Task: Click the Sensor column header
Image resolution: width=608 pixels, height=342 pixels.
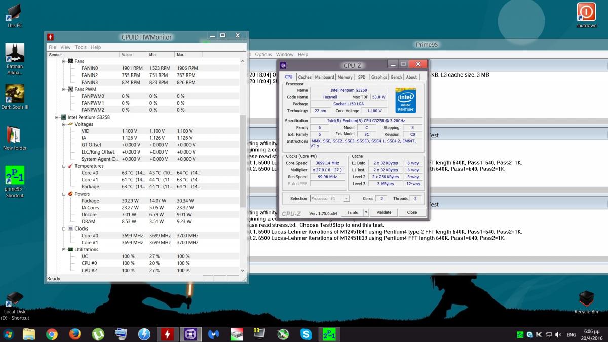Action: 83,54
